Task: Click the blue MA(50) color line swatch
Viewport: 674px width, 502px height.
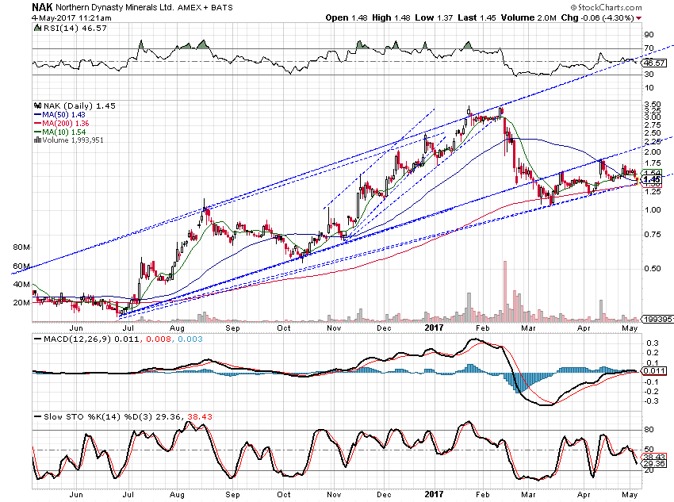Action: tap(36, 114)
